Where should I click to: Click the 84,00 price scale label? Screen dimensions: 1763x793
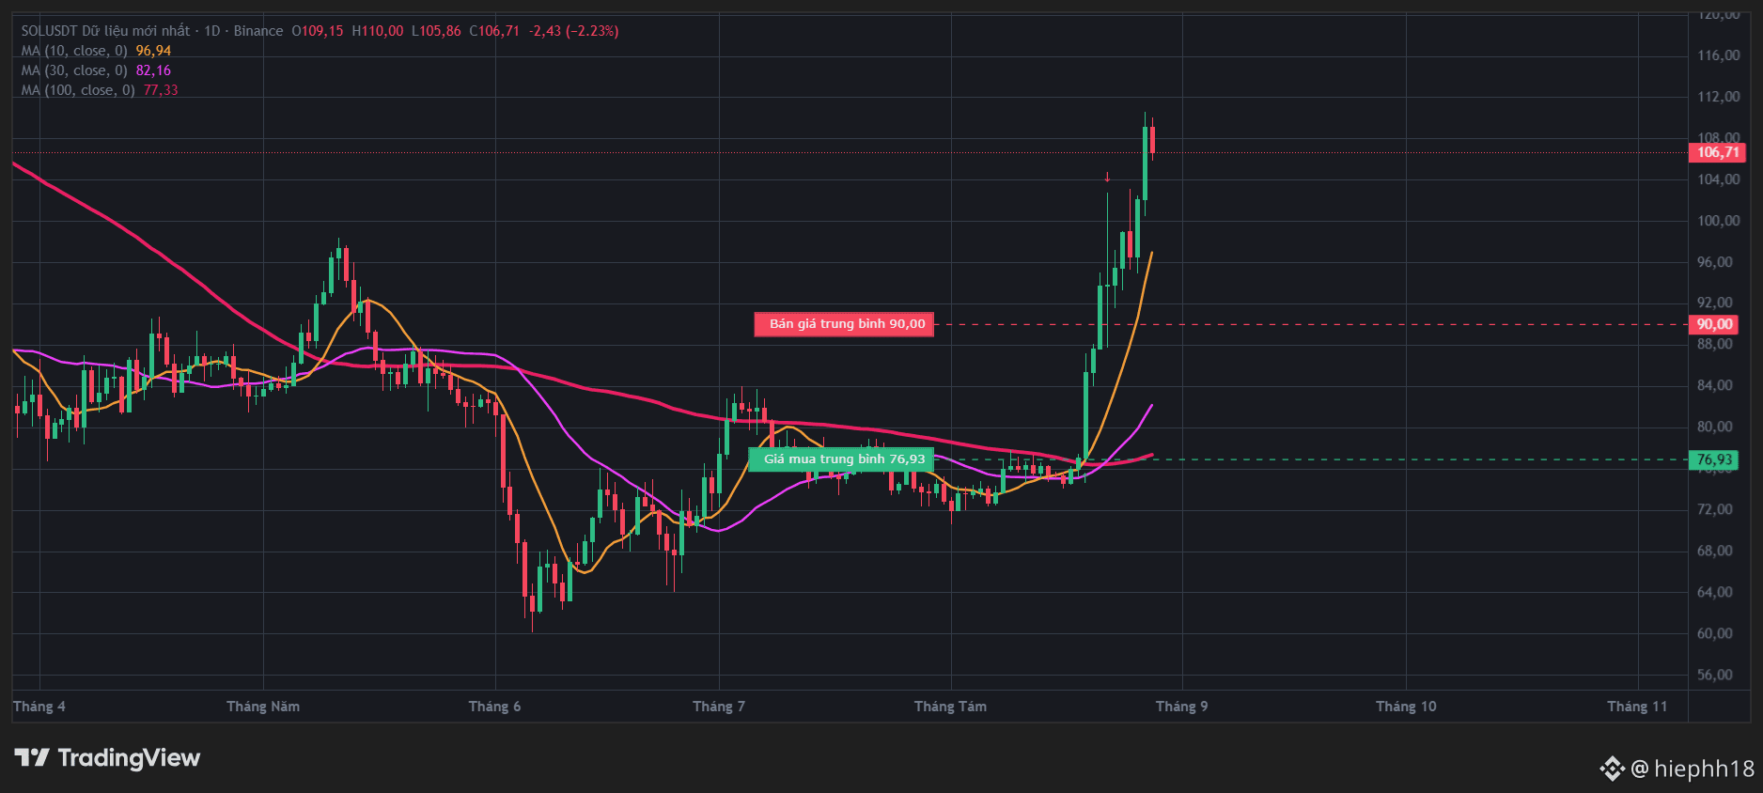pos(1715,385)
